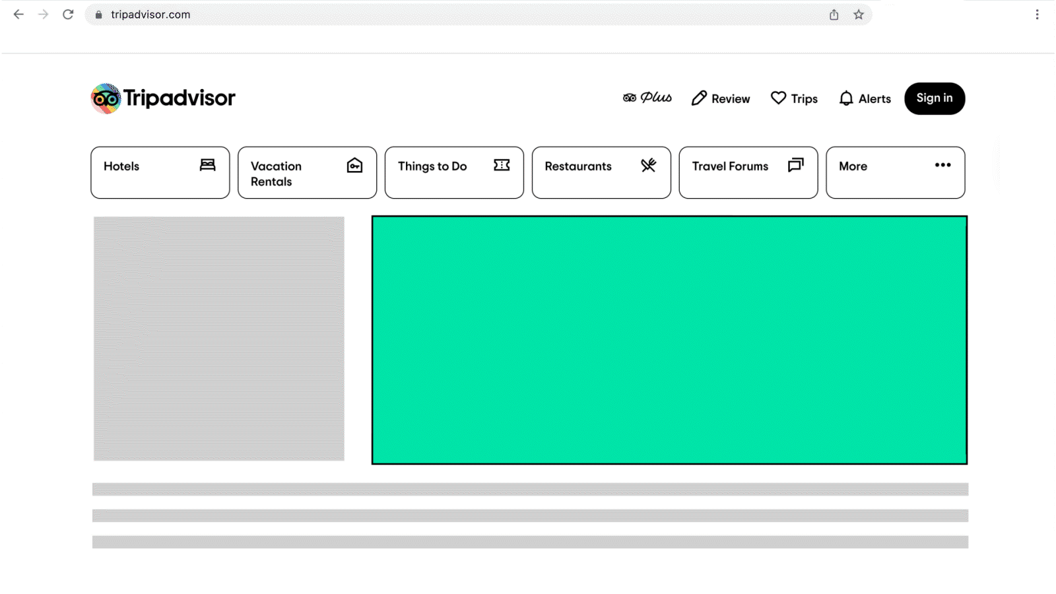This screenshot has width=1056, height=594.
Task: Click the house key icon on Vacation Rentals
Action: [355, 165]
